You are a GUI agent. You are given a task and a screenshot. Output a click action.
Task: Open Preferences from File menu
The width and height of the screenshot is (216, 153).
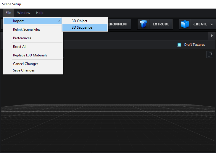22,38
